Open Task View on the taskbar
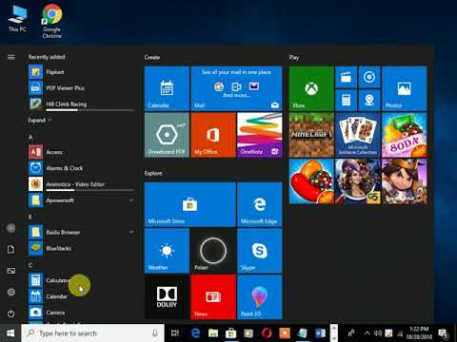The height and width of the screenshot is (342, 457). click(x=175, y=333)
